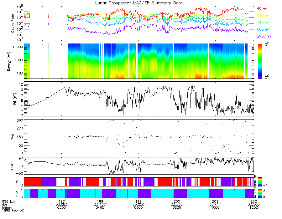Click the 0400 time tick label
This screenshot has width=282, height=219.
click(100, 207)
